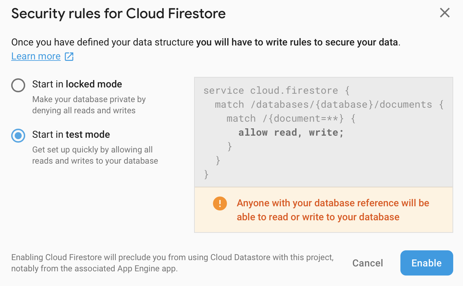
Task: Click the locked mode radio circle
Action: [18, 85]
